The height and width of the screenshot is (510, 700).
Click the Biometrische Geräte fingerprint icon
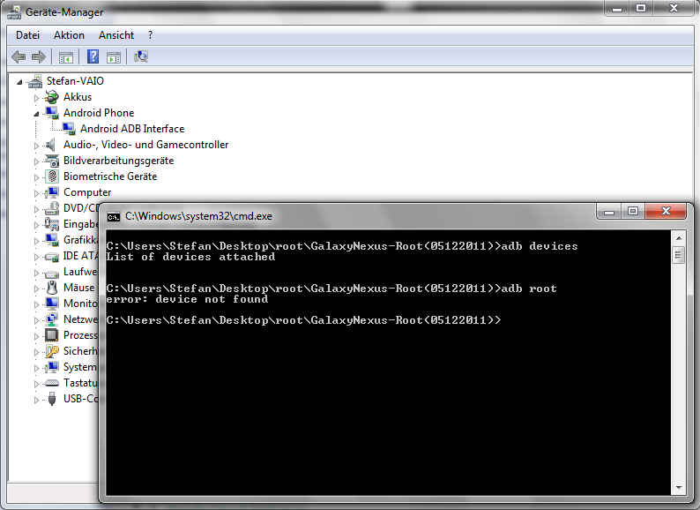point(52,176)
